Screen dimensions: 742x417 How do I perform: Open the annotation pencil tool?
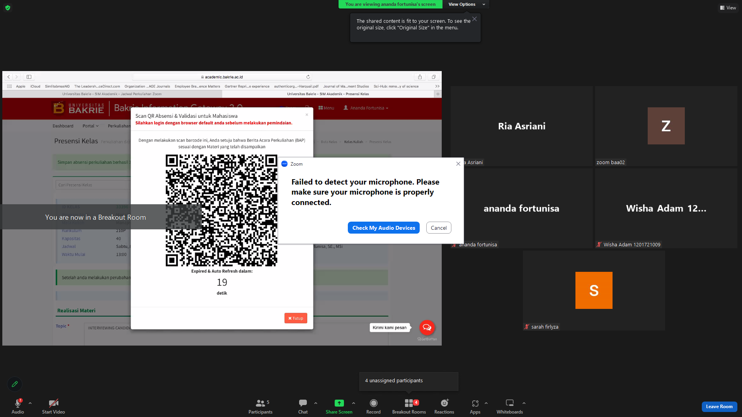[15, 384]
